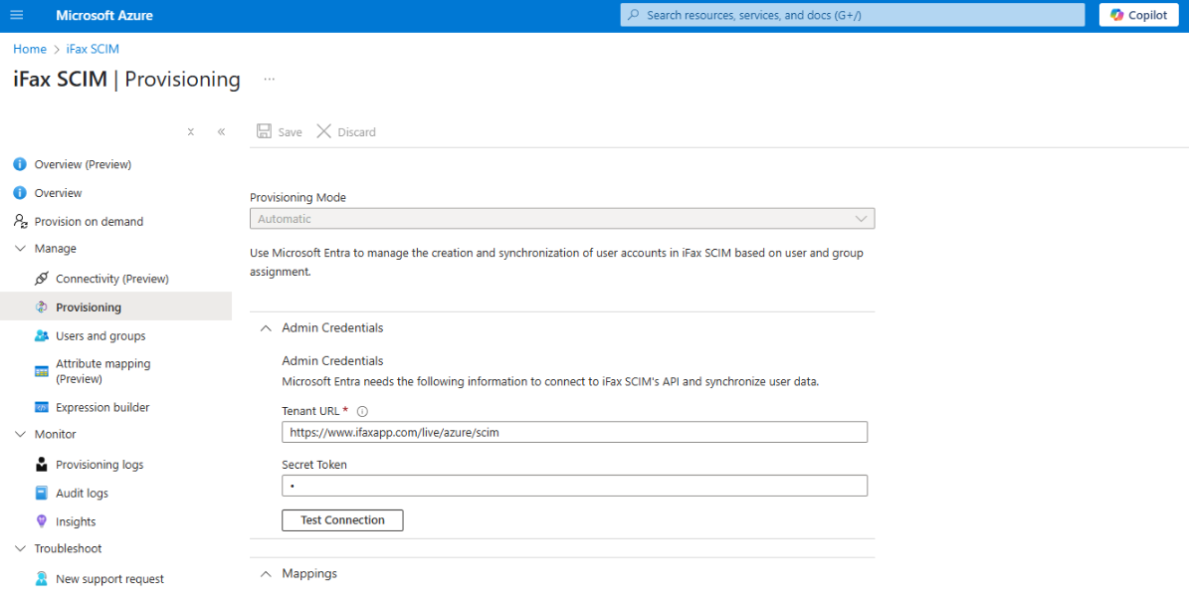Click Discard in the toolbar
The height and width of the screenshot is (608, 1189).
click(346, 132)
